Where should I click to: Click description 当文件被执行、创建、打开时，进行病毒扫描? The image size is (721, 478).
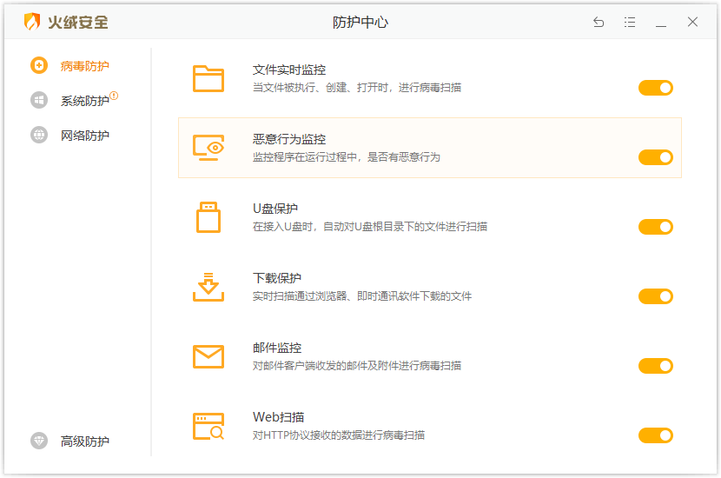[x=357, y=88]
